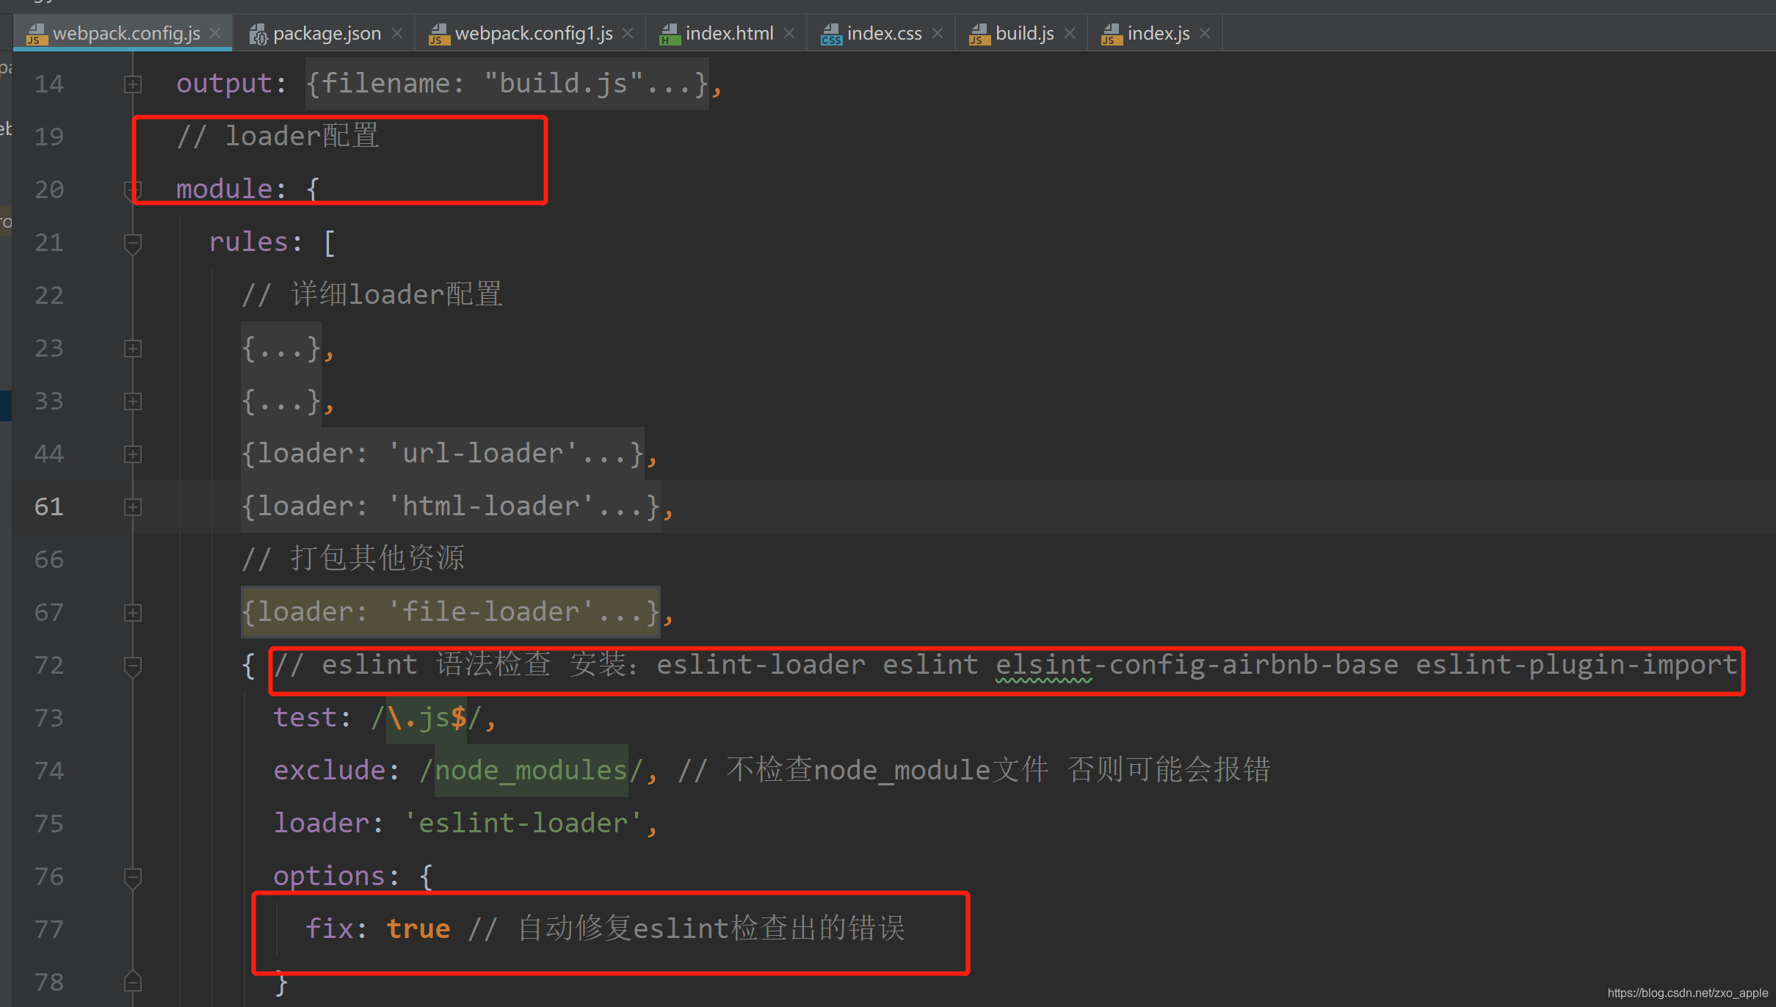Expand the folded output block on line 14

pyautogui.click(x=133, y=84)
